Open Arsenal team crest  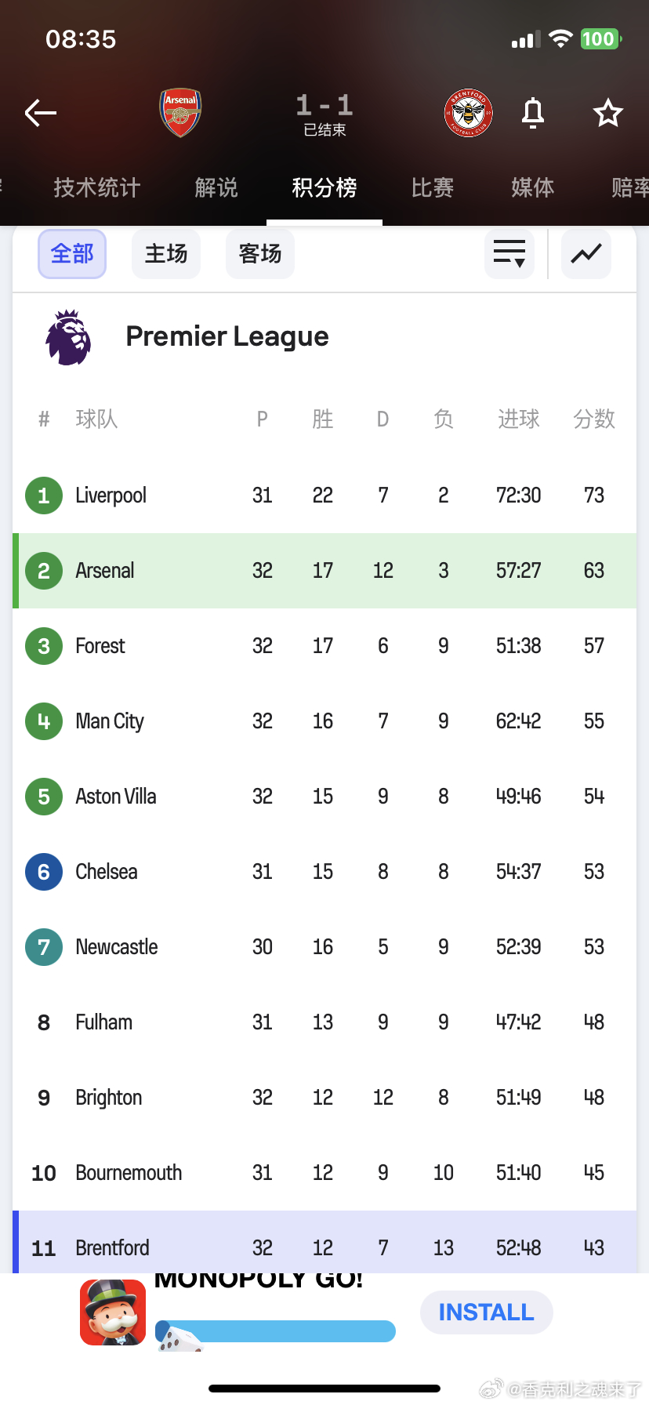pos(181,113)
